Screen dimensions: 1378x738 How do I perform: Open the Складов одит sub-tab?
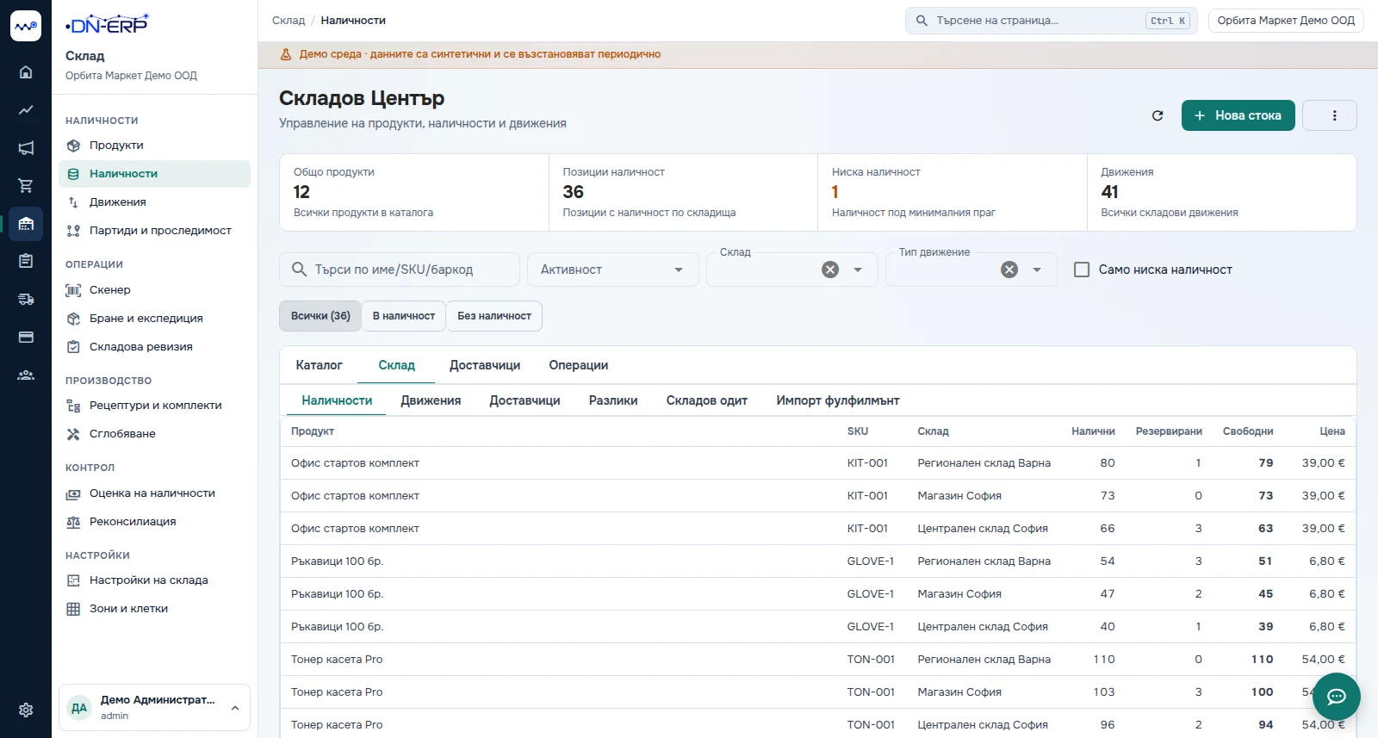click(707, 400)
